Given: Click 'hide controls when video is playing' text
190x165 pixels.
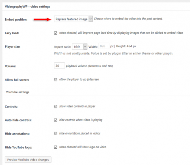Looking at the screenshot, I should pos(81,120).
